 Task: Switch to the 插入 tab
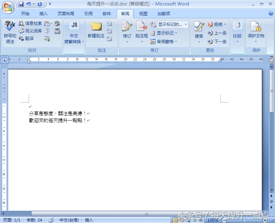tap(44, 14)
